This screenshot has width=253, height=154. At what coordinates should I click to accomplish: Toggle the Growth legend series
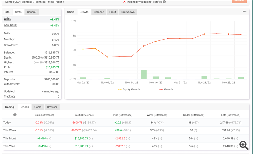point(166,89)
